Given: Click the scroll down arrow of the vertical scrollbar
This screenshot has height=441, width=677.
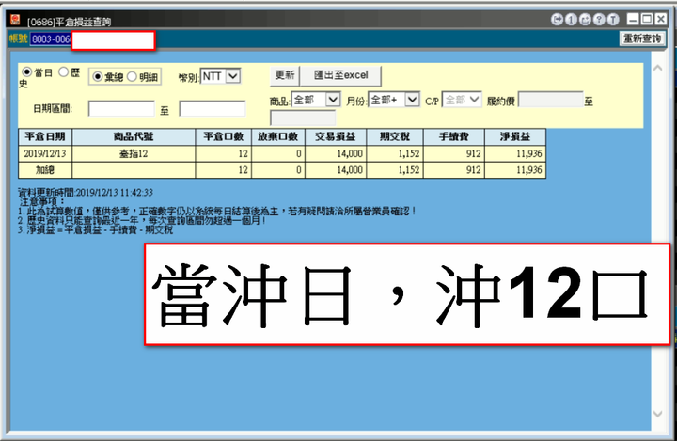Looking at the screenshot, I should [657, 414].
